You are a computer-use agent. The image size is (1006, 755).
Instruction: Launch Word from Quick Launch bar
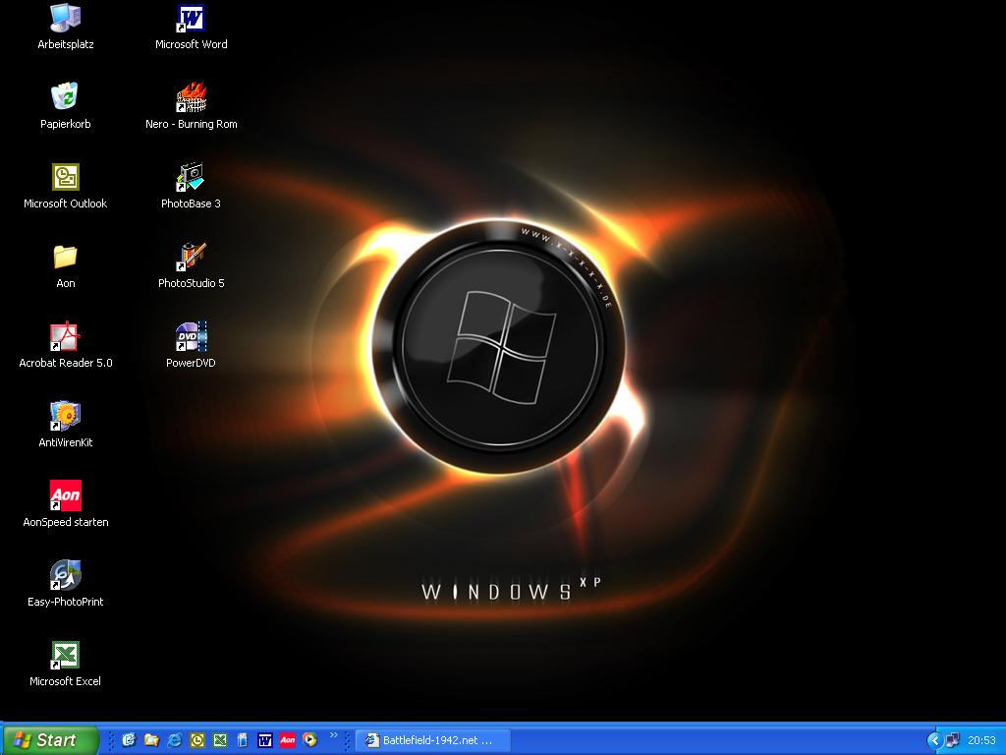(x=265, y=740)
